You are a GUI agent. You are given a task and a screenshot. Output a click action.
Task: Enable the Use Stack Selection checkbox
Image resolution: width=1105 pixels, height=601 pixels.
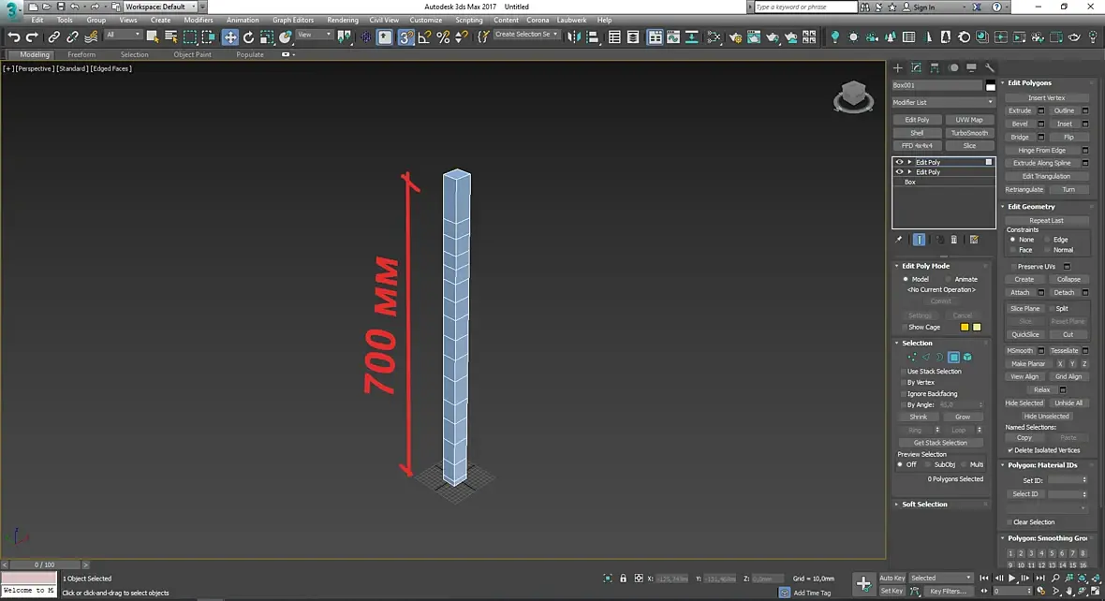(x=902, y=372)
